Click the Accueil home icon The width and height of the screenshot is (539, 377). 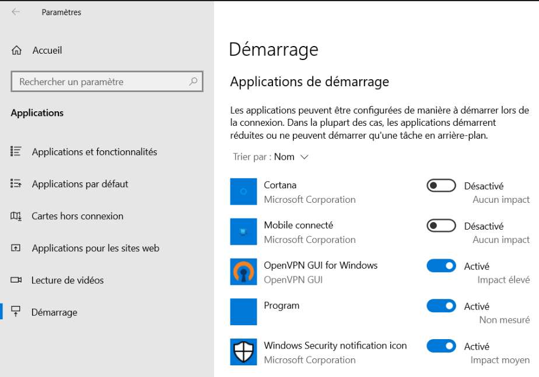pyautogui.click(x=16, y=51)
